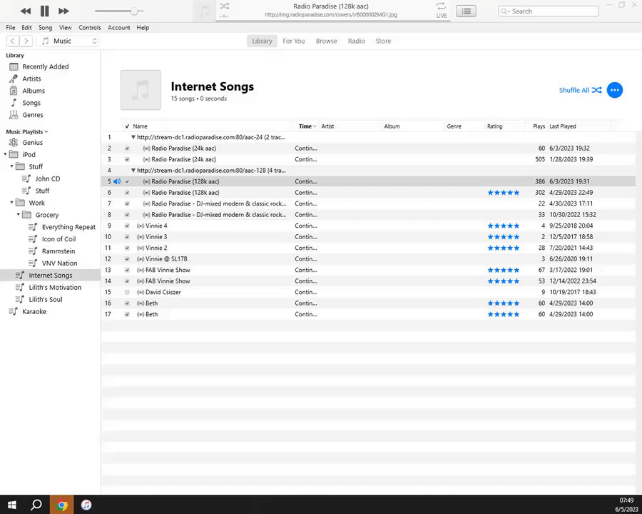
Task: Open the Genius playlist
Action: click(x=32, y=143)
